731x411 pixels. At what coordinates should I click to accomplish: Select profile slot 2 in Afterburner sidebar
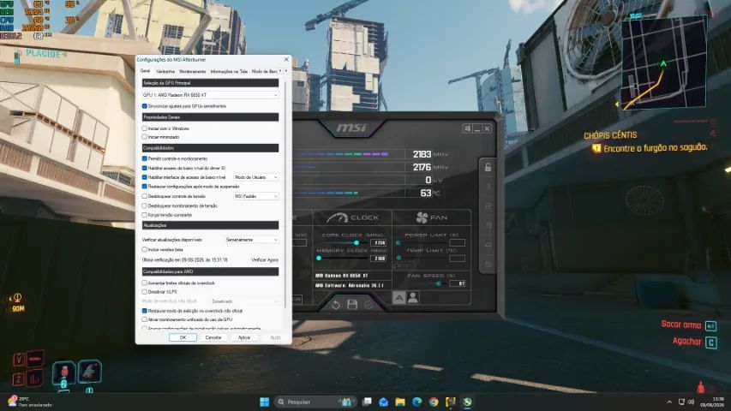488,206
